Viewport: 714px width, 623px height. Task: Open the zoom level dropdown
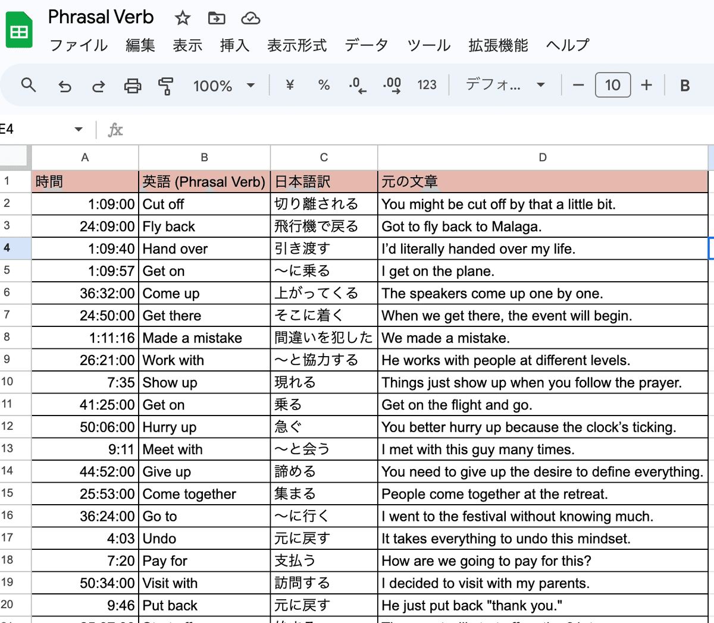(225, 85)
